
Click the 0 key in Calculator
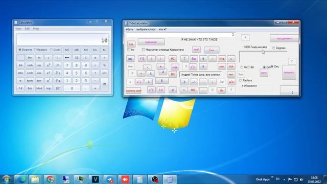pyautogui.click(x=72, y=88)
